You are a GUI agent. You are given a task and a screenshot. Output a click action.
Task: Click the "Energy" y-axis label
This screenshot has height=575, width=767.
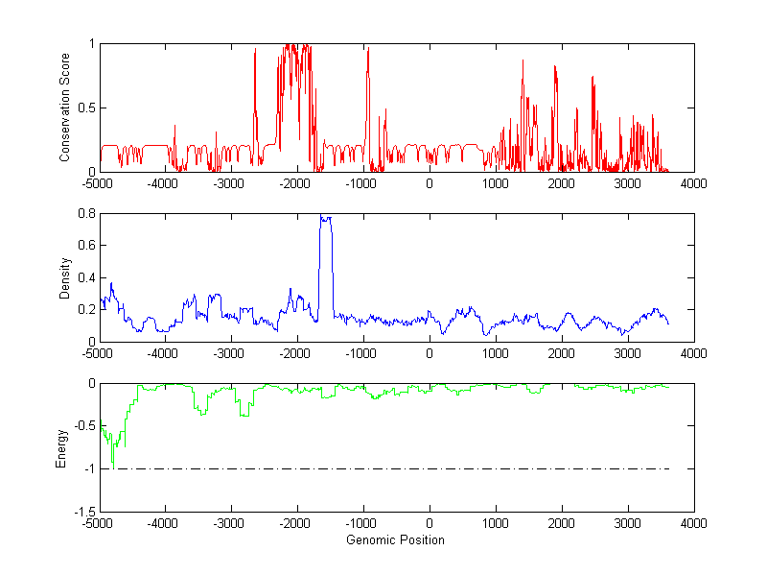click(61, 448)
